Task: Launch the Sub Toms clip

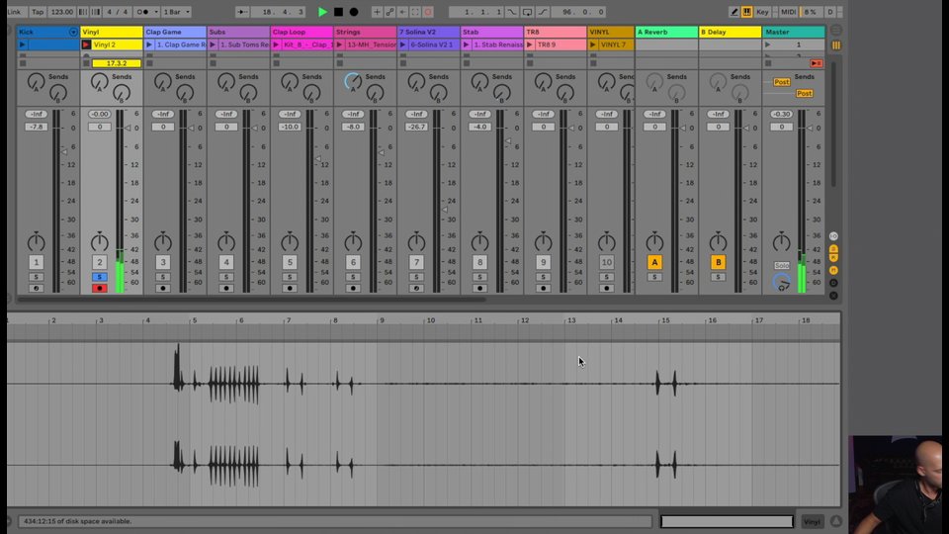Action: [213, 44]
